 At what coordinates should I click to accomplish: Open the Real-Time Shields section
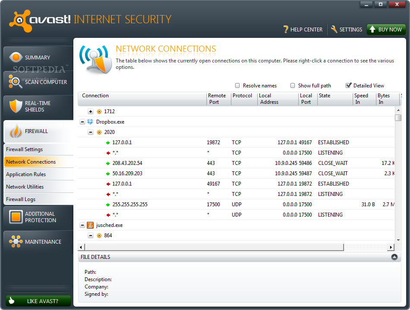click(38, 107)
